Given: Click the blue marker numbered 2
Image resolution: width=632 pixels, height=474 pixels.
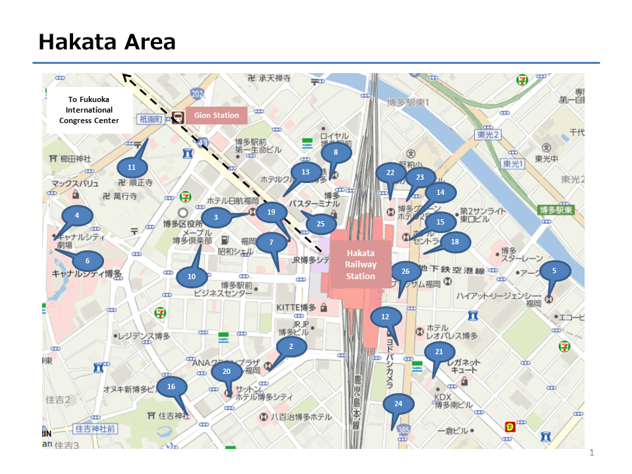Looking at the screenshot, I should [x=290, y=346].
